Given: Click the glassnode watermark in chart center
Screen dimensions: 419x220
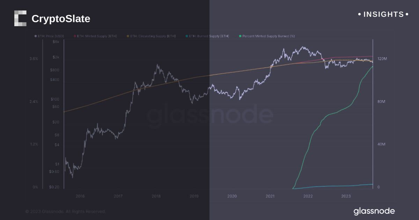Looking at the screenshot, I should tap(209, 116).
